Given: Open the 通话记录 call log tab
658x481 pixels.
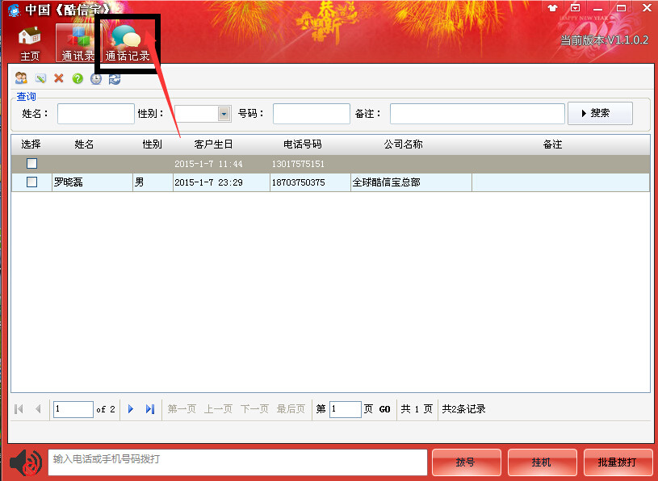Looking at the screenshot, I should (x=127, y=44).
